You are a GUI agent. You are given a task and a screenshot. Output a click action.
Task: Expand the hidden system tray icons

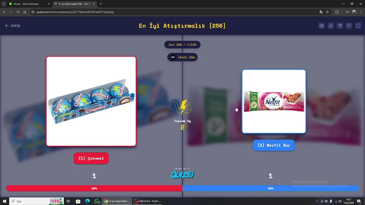click(x=317, y=201)
